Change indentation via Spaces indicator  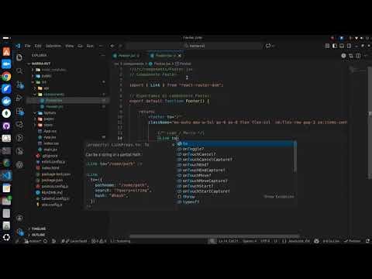tap(250, 241)
